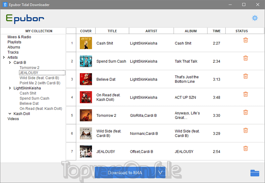Open Mixes & Radio in the collection
Screen dimensions: 265x183
[19, 37]
